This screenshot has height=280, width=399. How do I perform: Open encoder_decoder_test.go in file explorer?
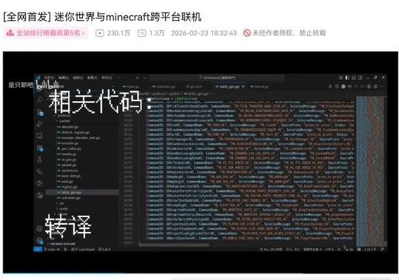point(79,138)
